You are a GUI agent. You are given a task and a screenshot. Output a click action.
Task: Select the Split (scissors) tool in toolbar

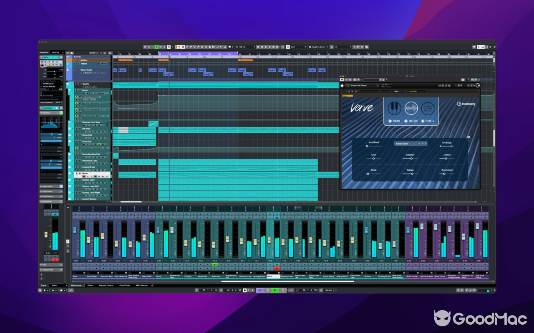(x=194, y=47)
